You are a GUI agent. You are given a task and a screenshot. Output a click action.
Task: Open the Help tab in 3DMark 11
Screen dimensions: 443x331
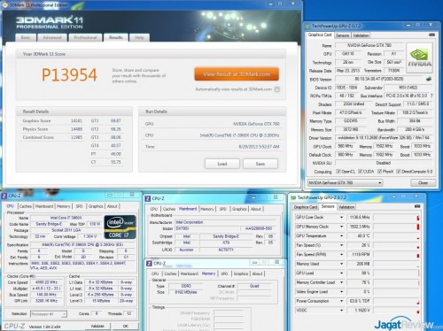pyautogui.click(x=139, y=38)
